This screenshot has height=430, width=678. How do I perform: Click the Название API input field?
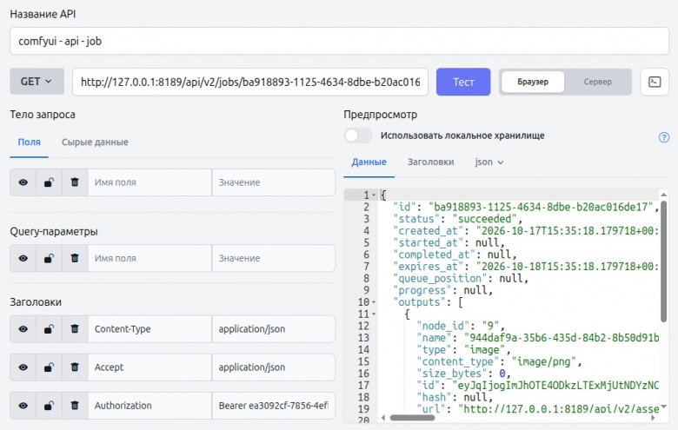click(x=339, y=41)
